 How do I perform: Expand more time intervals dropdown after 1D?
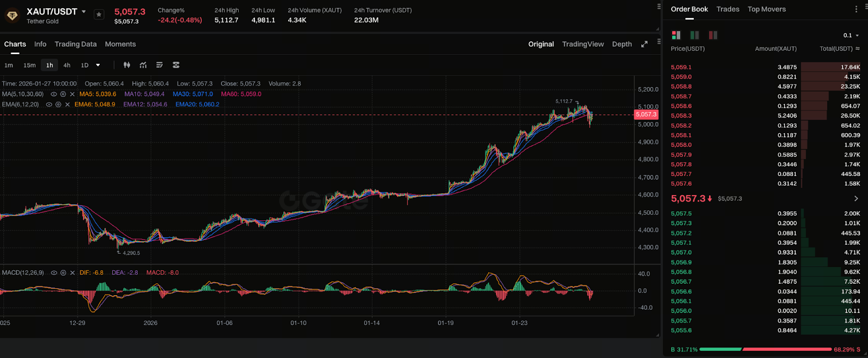click(98, 65)
